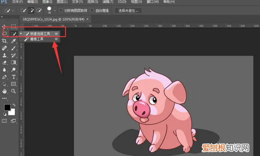Choose 快速选择工具 from the flyout
This screenshot has height=156, width=260.
39,34
